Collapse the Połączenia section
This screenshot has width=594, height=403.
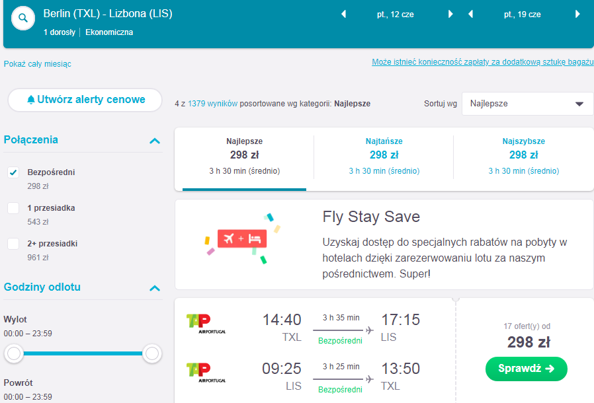pyautogui.click(x=155, y=141)
